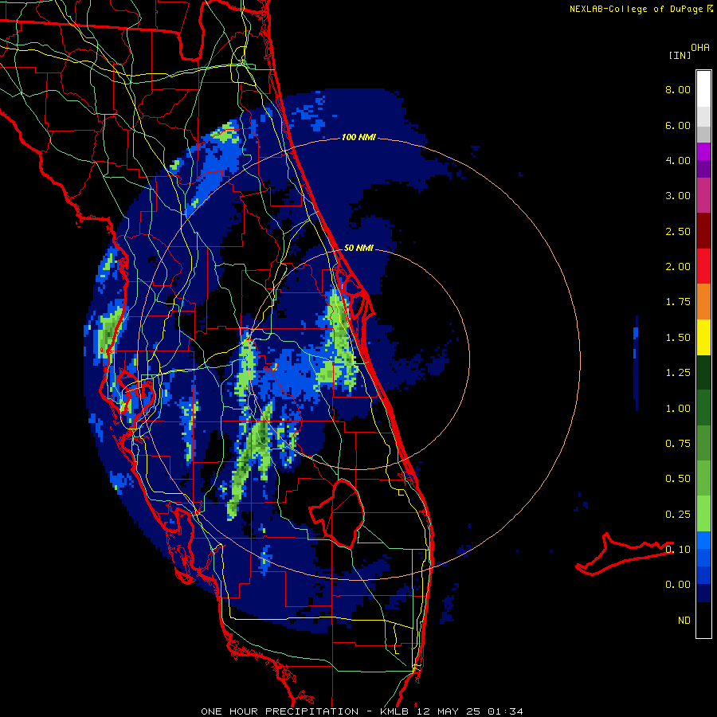Click the 50 NMI range ring label
Image resolution: width=717 pixels, height=717 pixels.
click(x=358, y=248)
